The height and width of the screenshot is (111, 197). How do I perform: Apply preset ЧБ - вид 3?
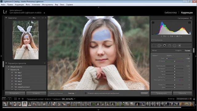click(18, 78)
